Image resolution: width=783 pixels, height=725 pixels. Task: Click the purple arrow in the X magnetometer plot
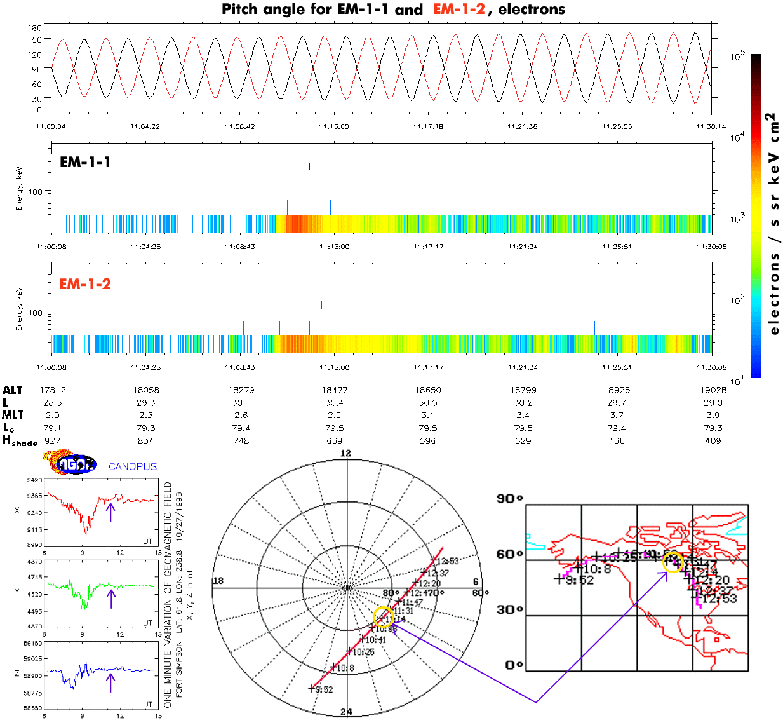click(110, 512)
